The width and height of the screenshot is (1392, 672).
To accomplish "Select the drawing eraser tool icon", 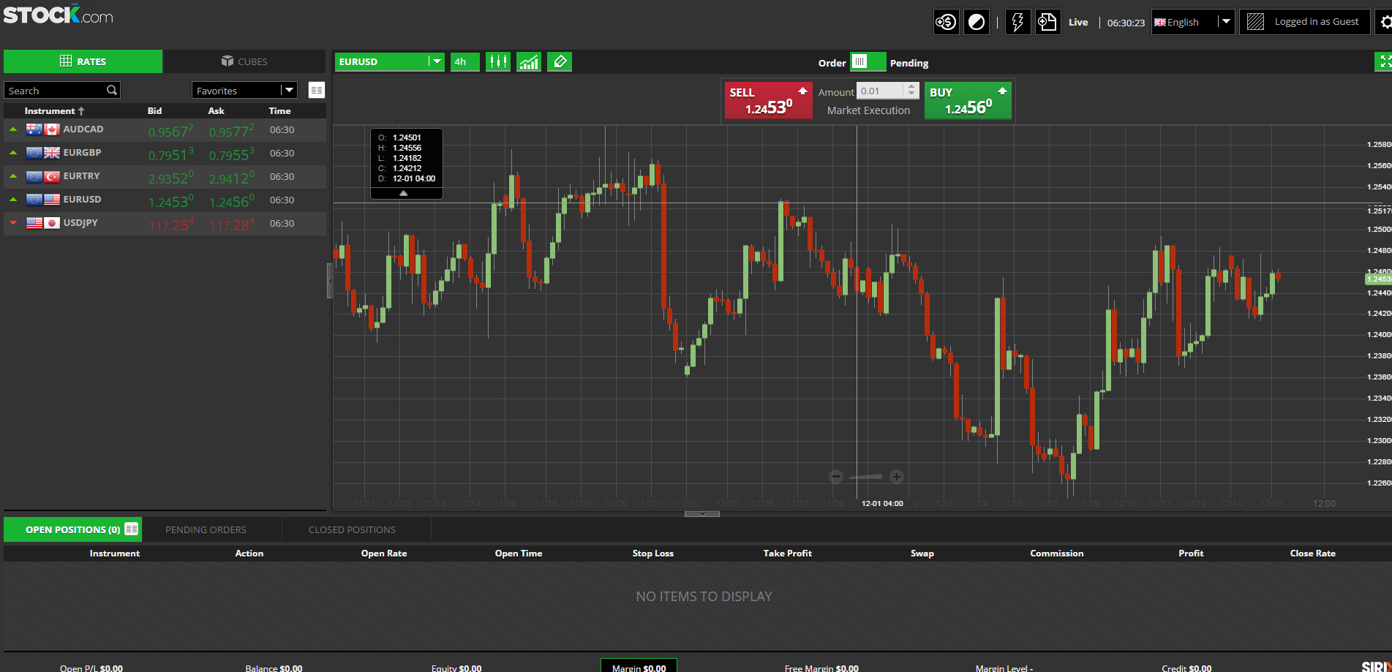I will pyautogui.click(x=560, y=61).
